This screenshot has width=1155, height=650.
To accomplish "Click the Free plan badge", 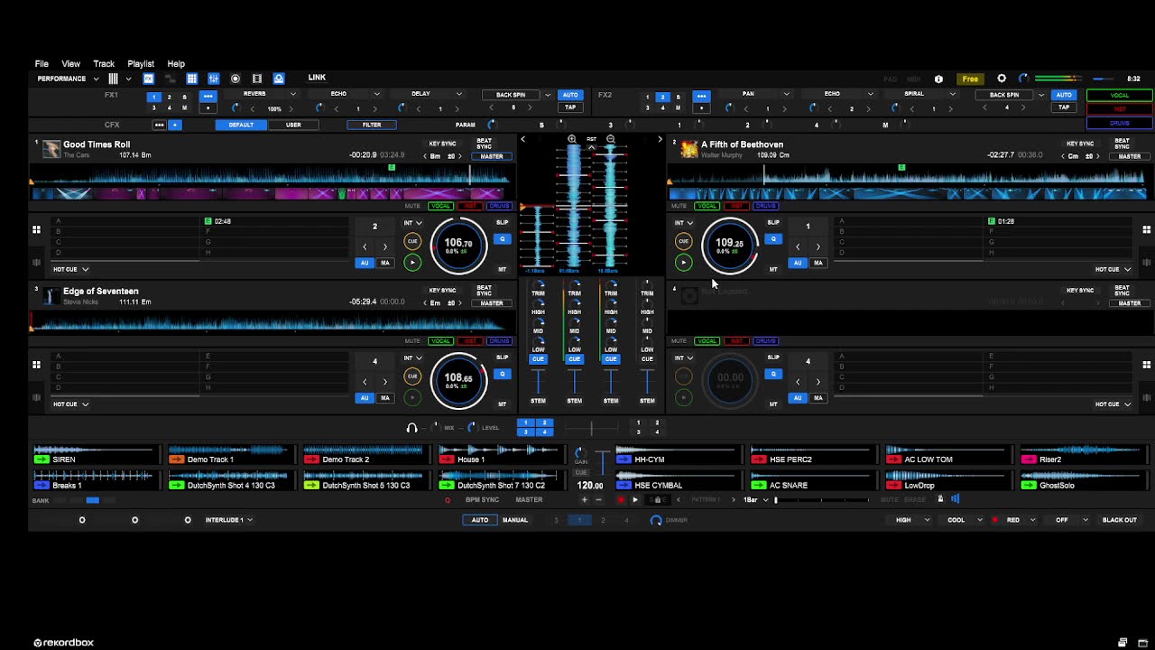I will [x=970, y=79].
